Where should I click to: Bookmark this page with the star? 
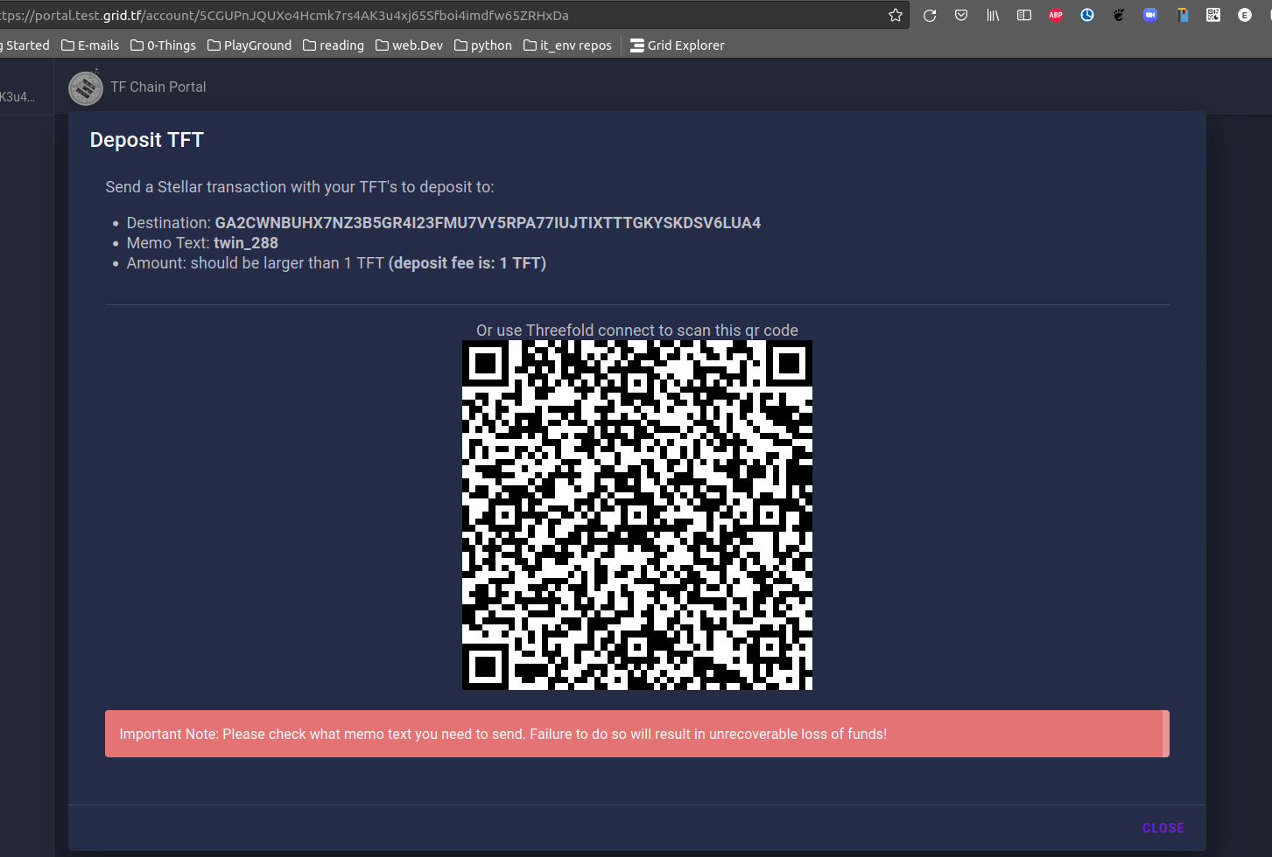895,15
